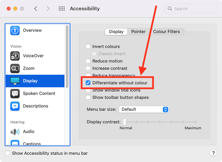Select the Descriptions quote bubble icon
The image size is (222, 162).
(15, 106)
